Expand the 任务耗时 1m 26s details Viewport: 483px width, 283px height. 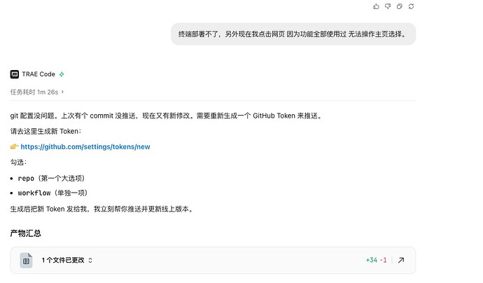[37, 92]
